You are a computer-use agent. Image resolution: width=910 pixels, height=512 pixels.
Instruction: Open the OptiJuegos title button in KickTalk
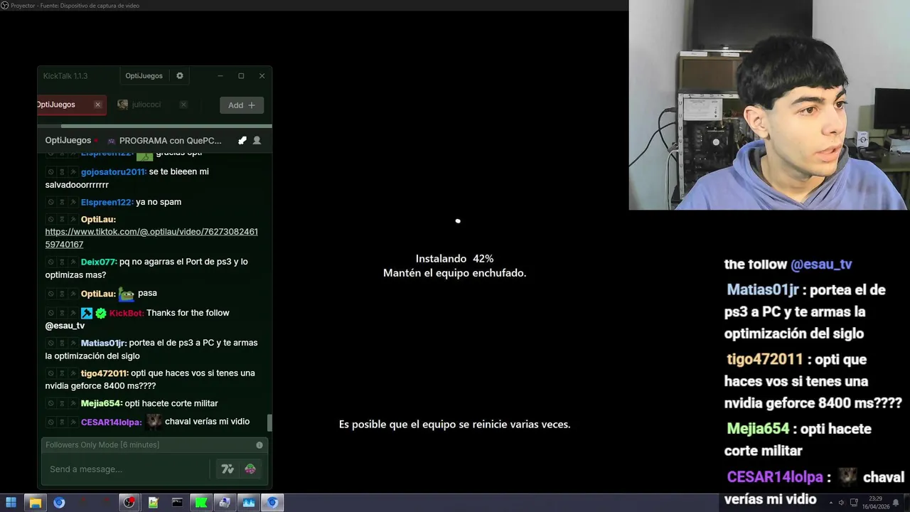tap(144, 76)
